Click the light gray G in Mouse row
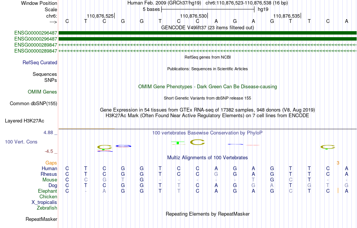Viewport: 357px width, 228px height. click(104, 180)
